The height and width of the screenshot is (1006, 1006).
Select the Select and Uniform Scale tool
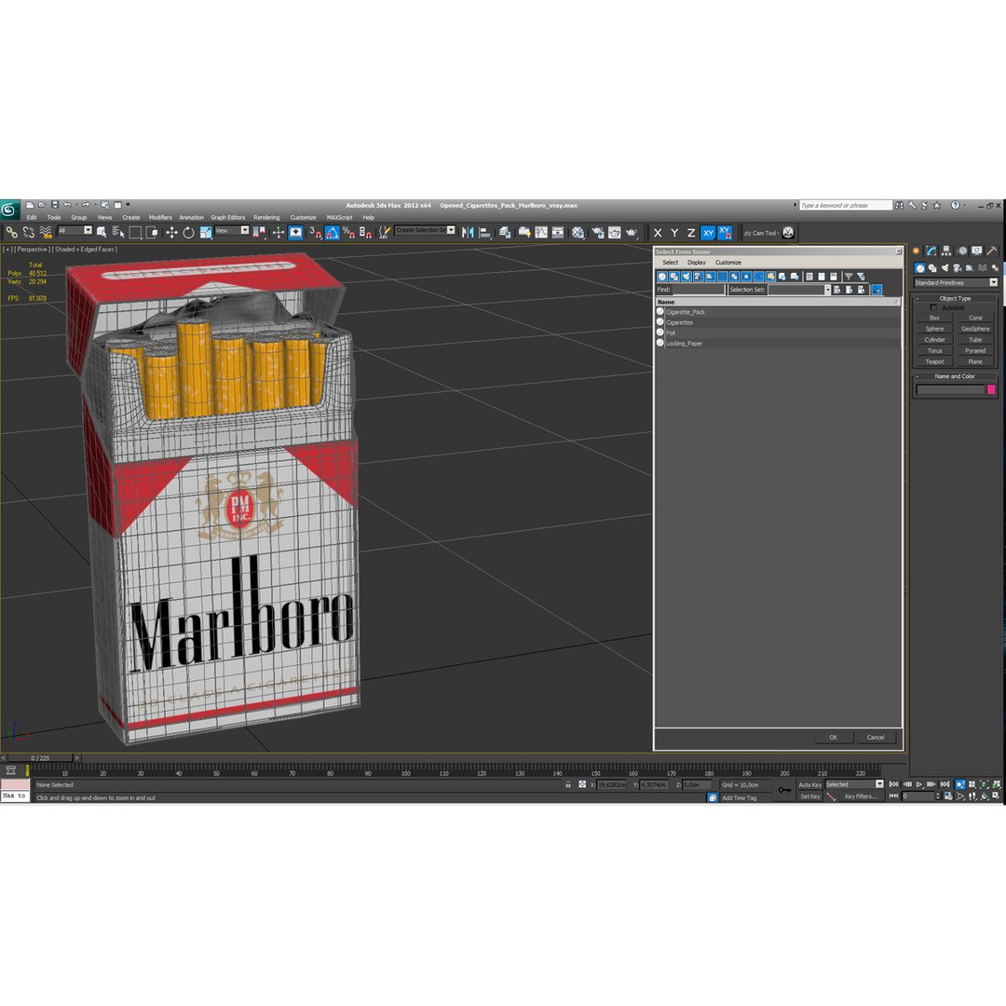(205, 232)
